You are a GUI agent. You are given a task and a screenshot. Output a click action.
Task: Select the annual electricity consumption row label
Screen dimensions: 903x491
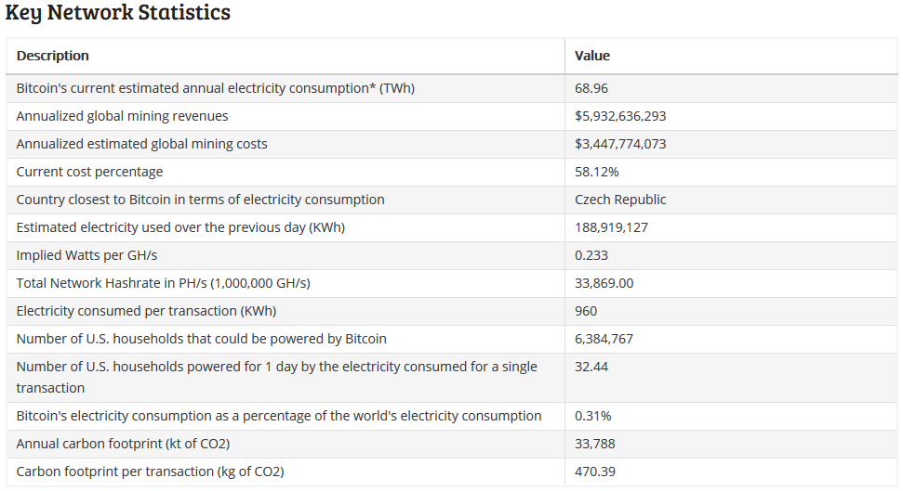(x=216, y=88)
